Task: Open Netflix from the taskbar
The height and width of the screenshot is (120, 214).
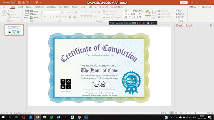Action: coord(65,117)
